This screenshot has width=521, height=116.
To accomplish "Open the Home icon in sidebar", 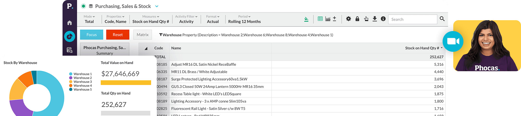I will 70,23.
